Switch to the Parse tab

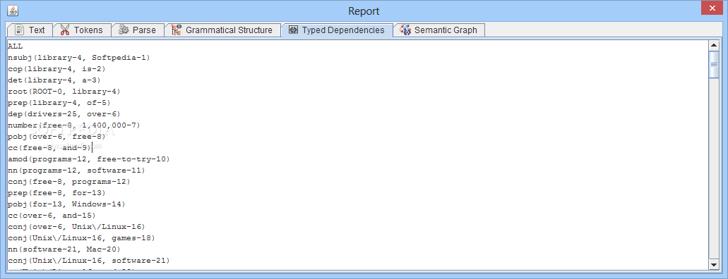click(x=138, y=30)
